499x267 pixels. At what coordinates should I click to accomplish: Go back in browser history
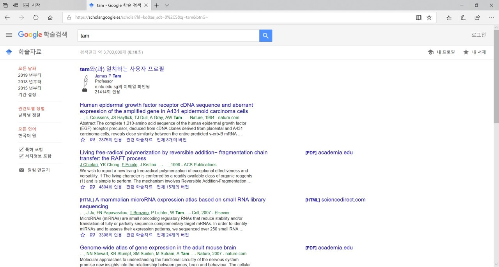point(7,18)
